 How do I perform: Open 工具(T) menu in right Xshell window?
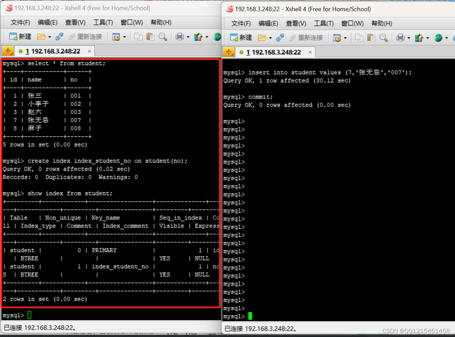coord(324,23)
